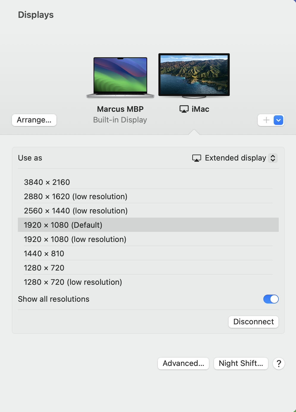This screenshot has height=412, width=296.
Task: Click the Use as stepper arrows
Action: (x=273, y=158)
